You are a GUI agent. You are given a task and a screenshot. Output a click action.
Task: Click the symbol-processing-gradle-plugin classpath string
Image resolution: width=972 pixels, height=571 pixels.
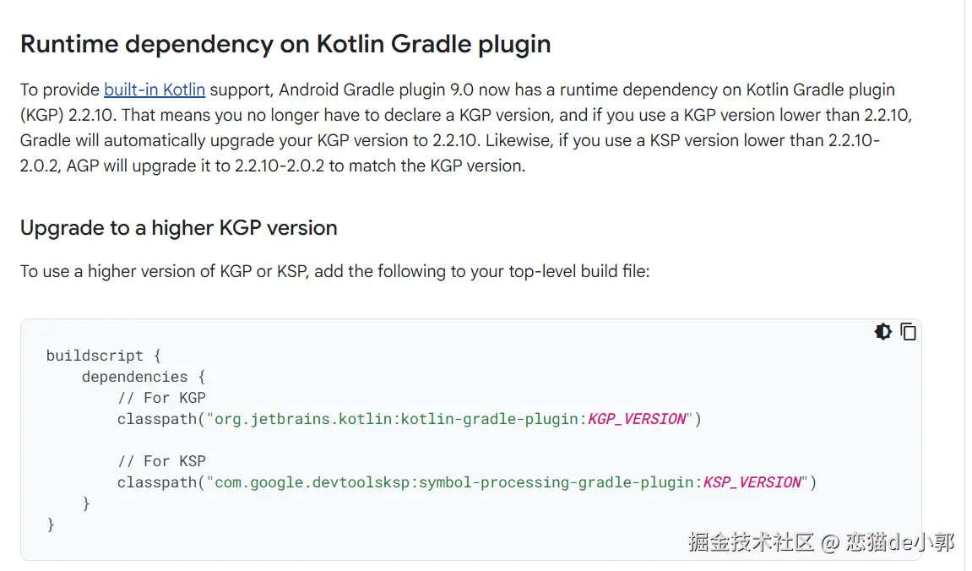click(x=456, y=482)
